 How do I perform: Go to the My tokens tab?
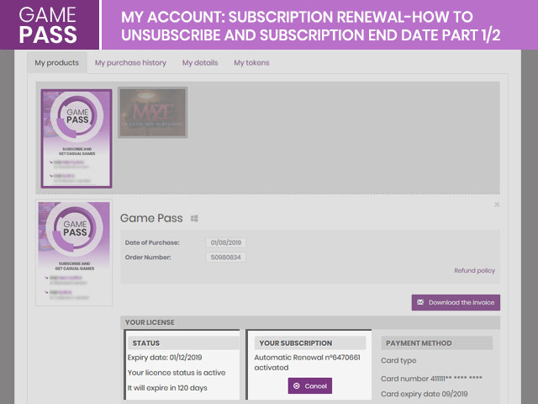pos(251,63)
